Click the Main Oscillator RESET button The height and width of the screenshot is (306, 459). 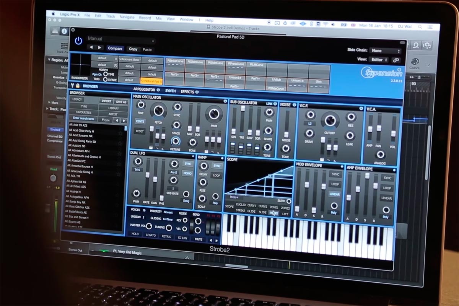click(140, 131)
